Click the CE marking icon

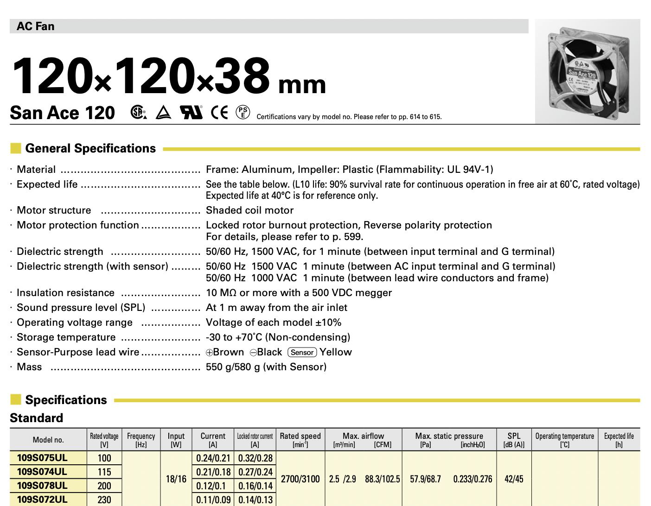(219, 112)
